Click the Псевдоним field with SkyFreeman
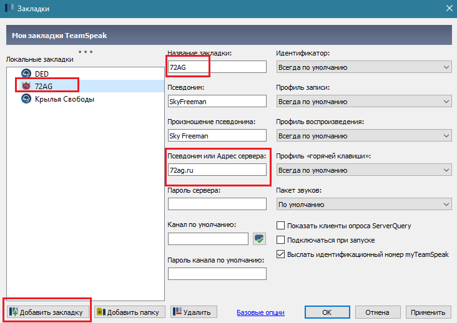The image size is (457, 323). (x=217, y=101)
